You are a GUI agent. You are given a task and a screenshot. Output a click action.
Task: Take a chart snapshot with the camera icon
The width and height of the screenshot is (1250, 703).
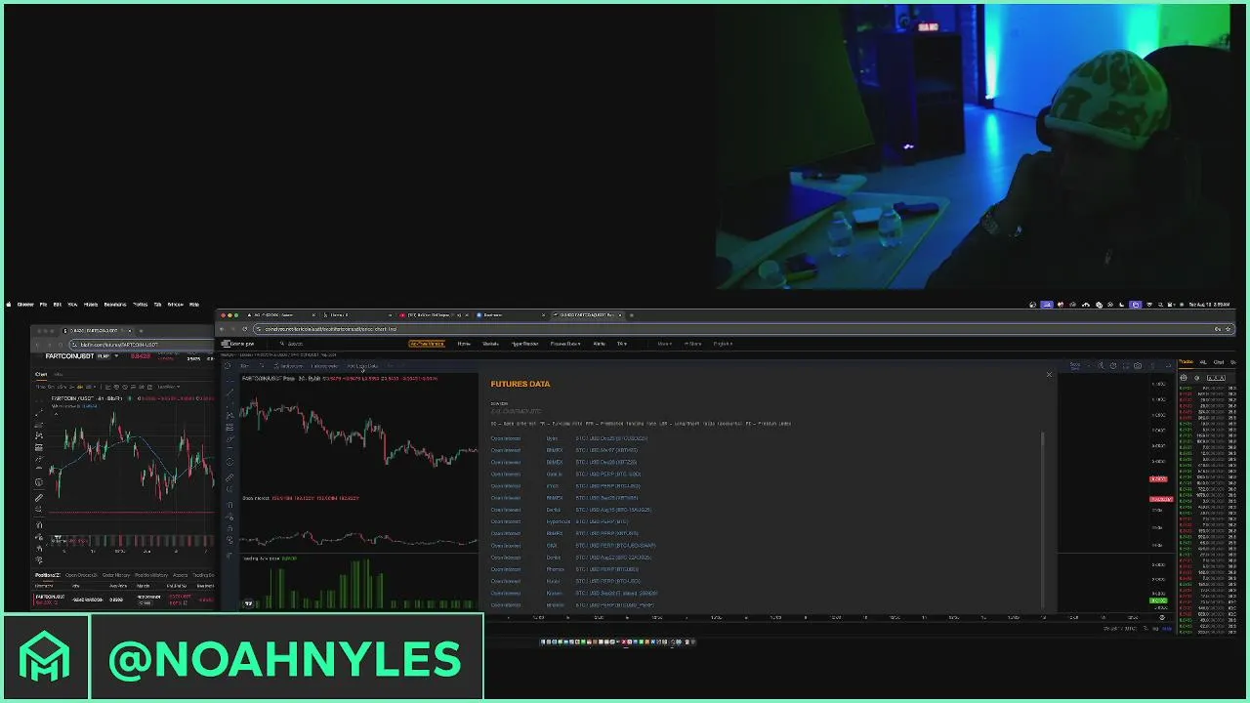point(1138,365)
